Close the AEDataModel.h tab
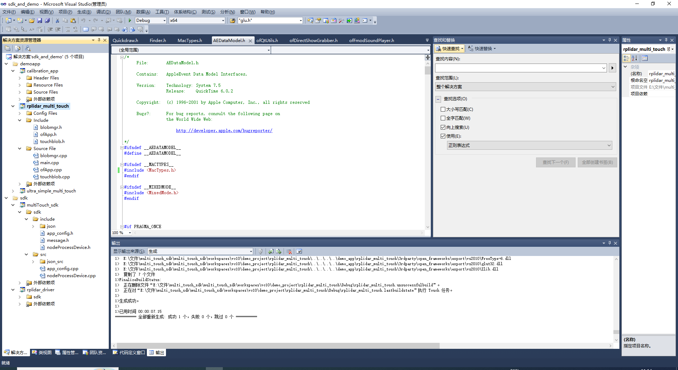 (250, 41)
